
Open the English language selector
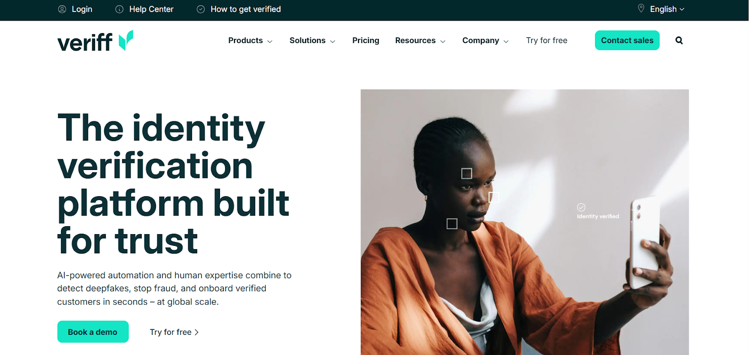[x=667, y=9]
